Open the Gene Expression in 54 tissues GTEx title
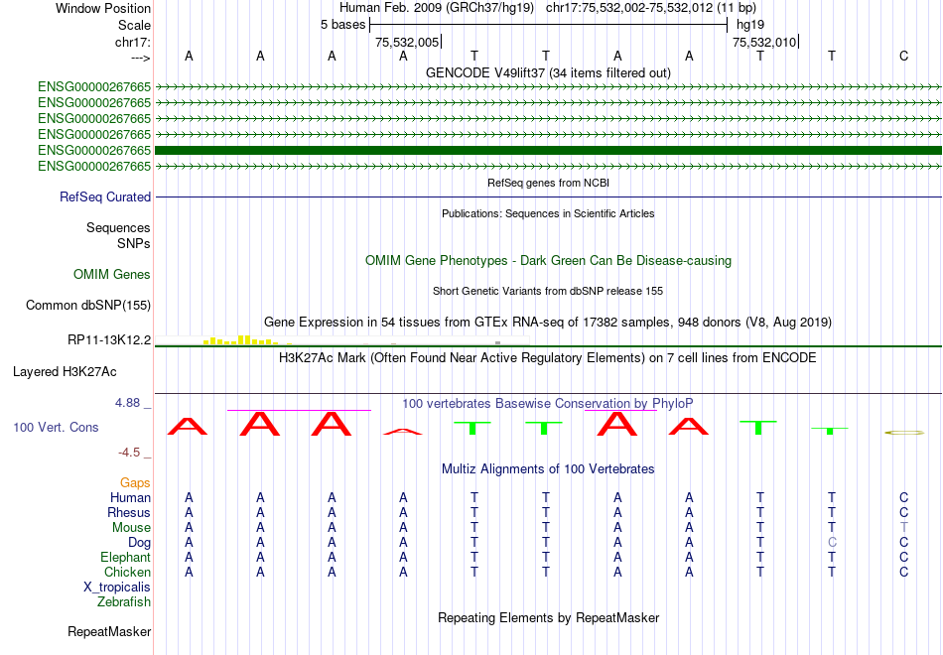 [x=548, y=323]
